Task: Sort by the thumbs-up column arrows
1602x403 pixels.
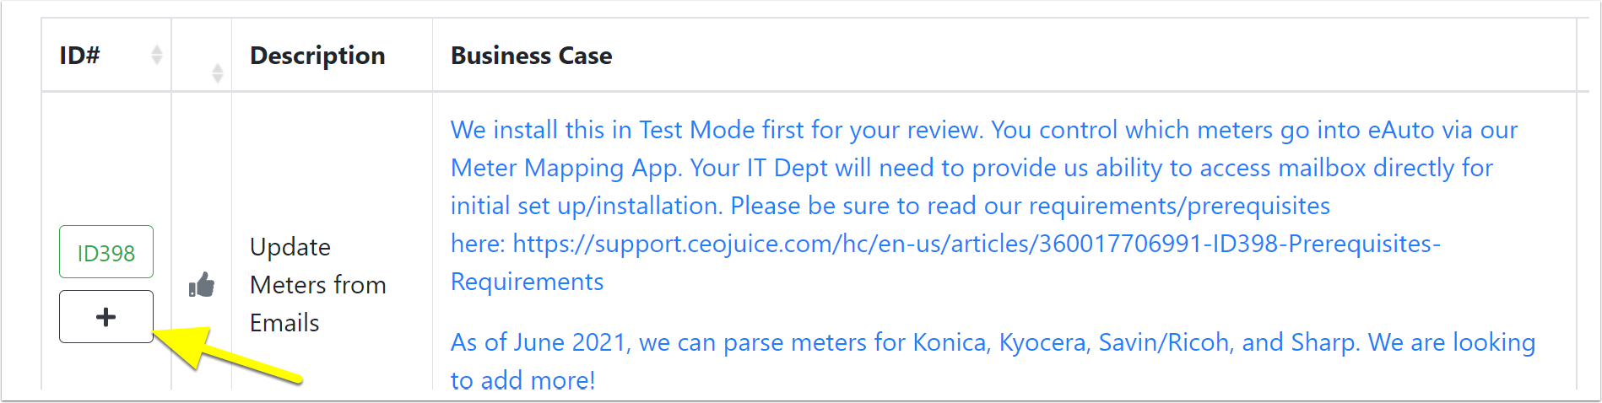Action: [218, 73]
